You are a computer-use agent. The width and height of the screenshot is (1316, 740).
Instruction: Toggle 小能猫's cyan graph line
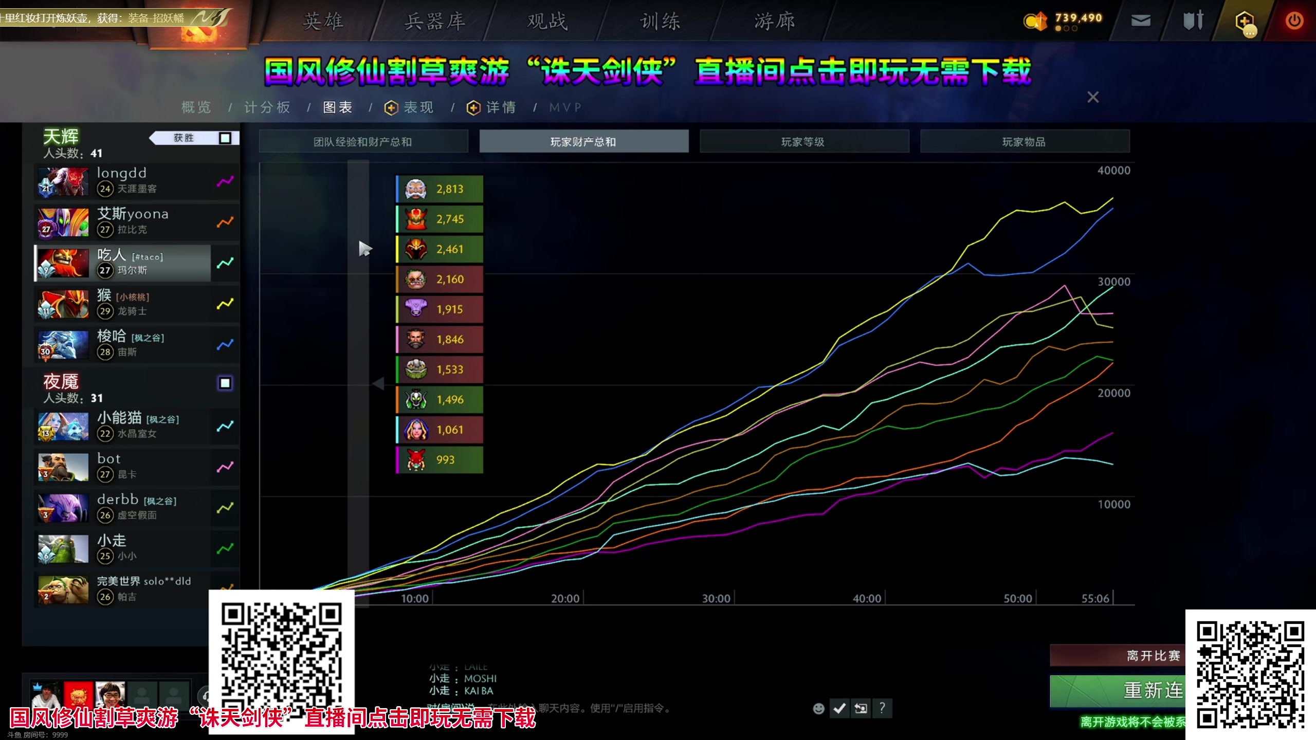pos(225,426)
